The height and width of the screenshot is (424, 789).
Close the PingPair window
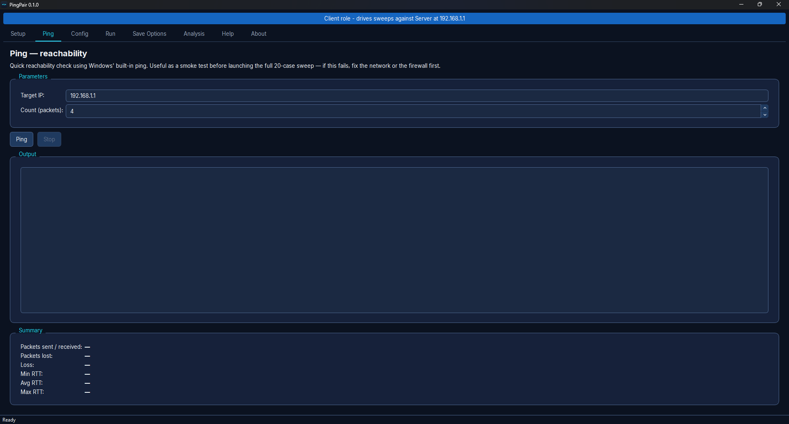(x=779, y=5)
